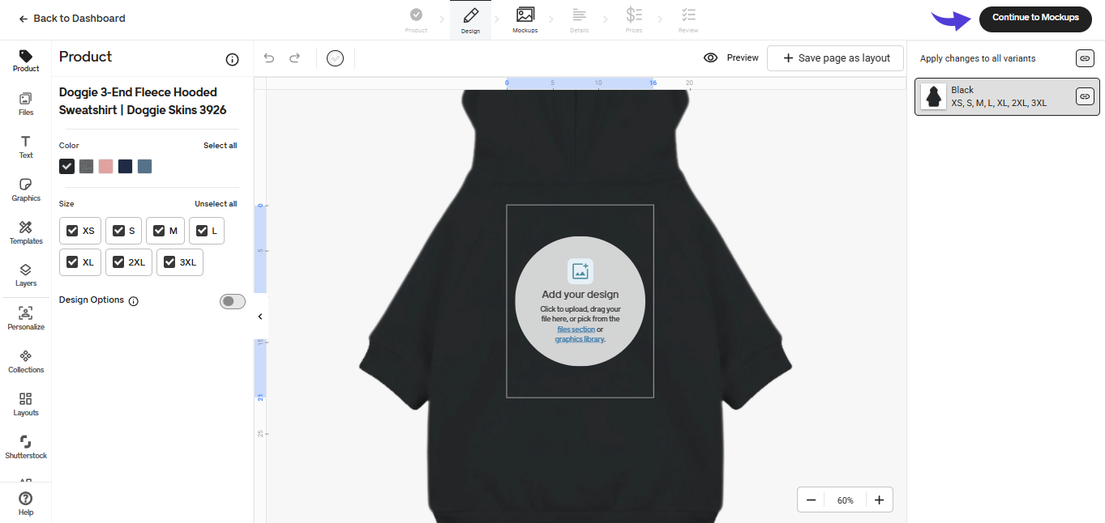Open the files section link
The height and width of the screenshot is (523, 1105).
pos(576,330)
